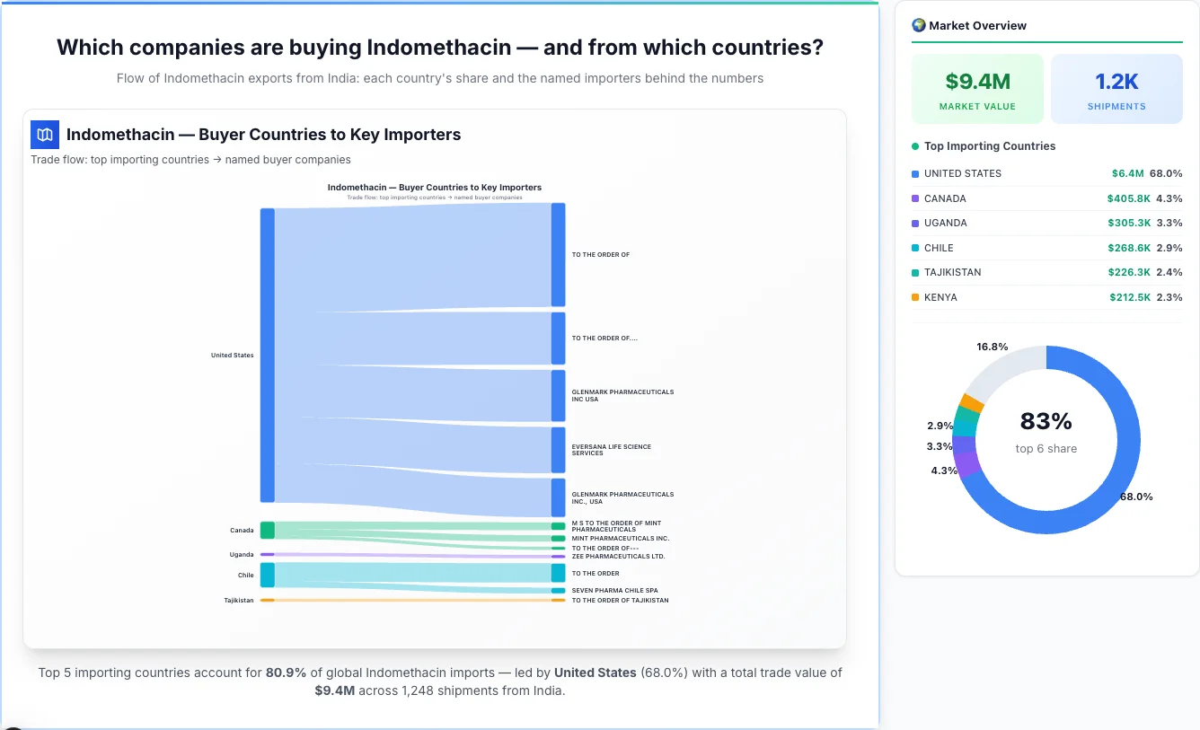The height and width of the screenshot is (730, 1200).
Task: Select the $9.4M MARKET VALUE card
Action: coord(977,88)
